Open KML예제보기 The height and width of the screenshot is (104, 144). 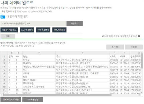pos(59,30)
